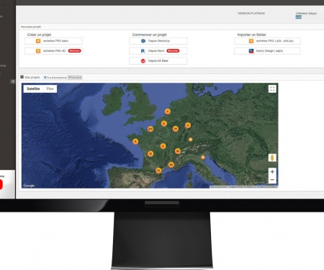This screenshot has height=270, width=324.
Task: Switch map to Plan view
Action: pyautogui.click(x=50, y=89)
